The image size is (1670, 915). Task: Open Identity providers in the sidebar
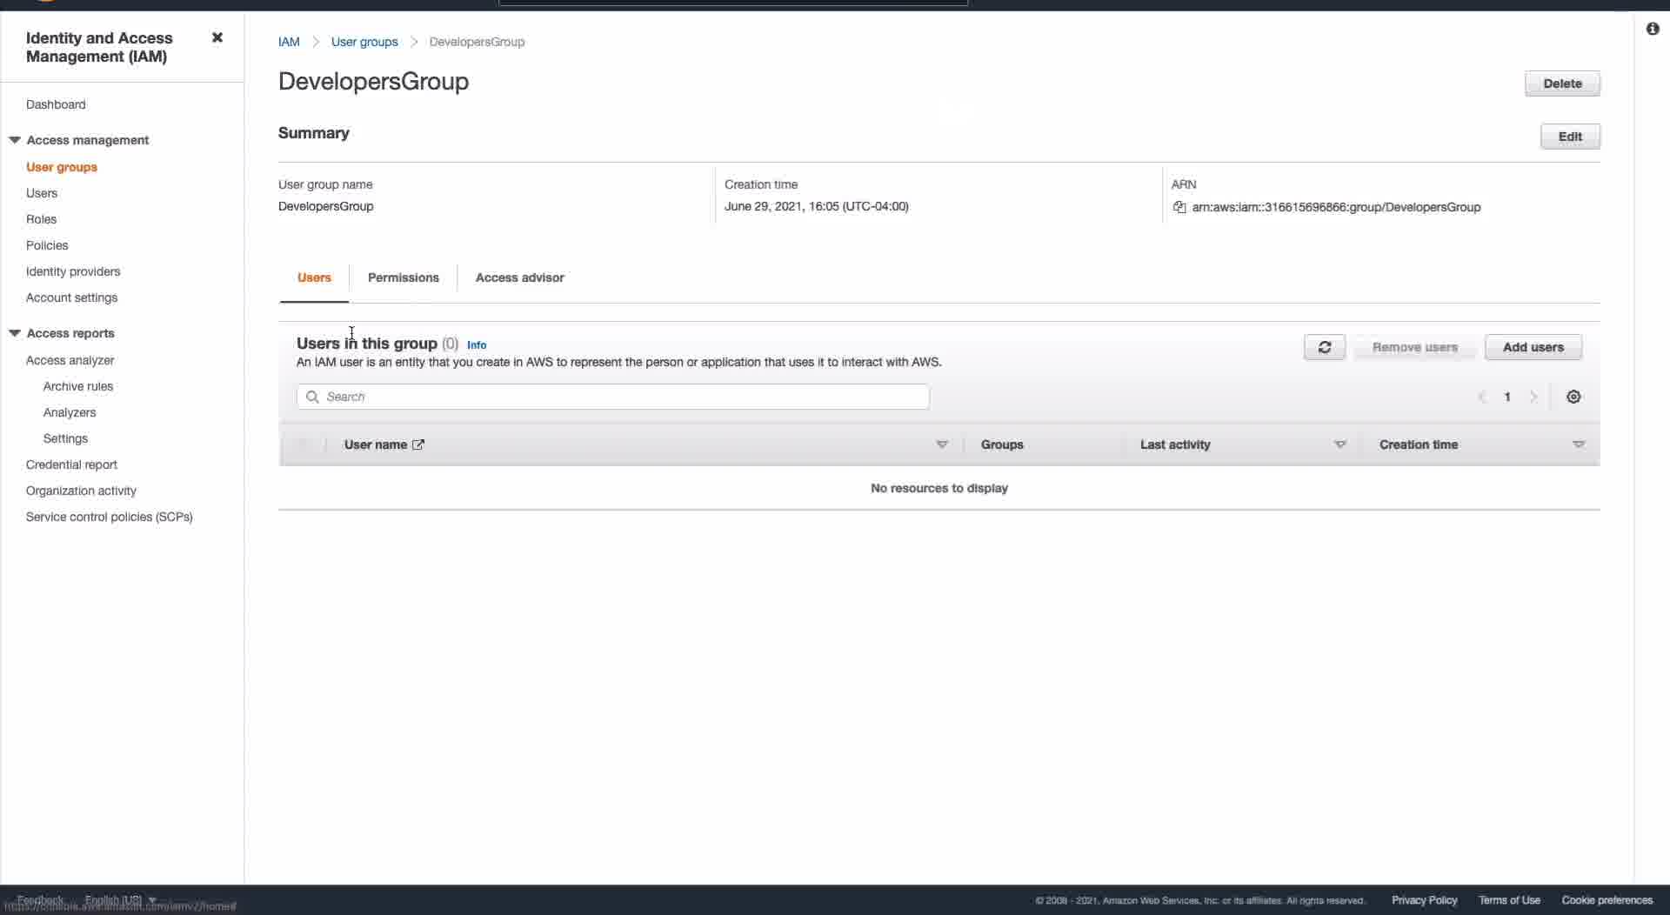(x=73, y=271)
